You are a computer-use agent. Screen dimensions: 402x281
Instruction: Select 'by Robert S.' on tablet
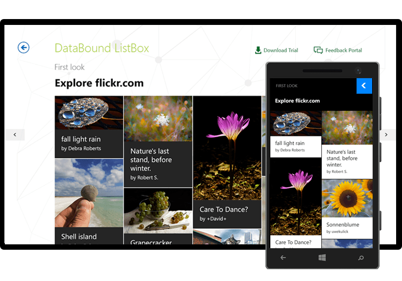tap(144, 177)
